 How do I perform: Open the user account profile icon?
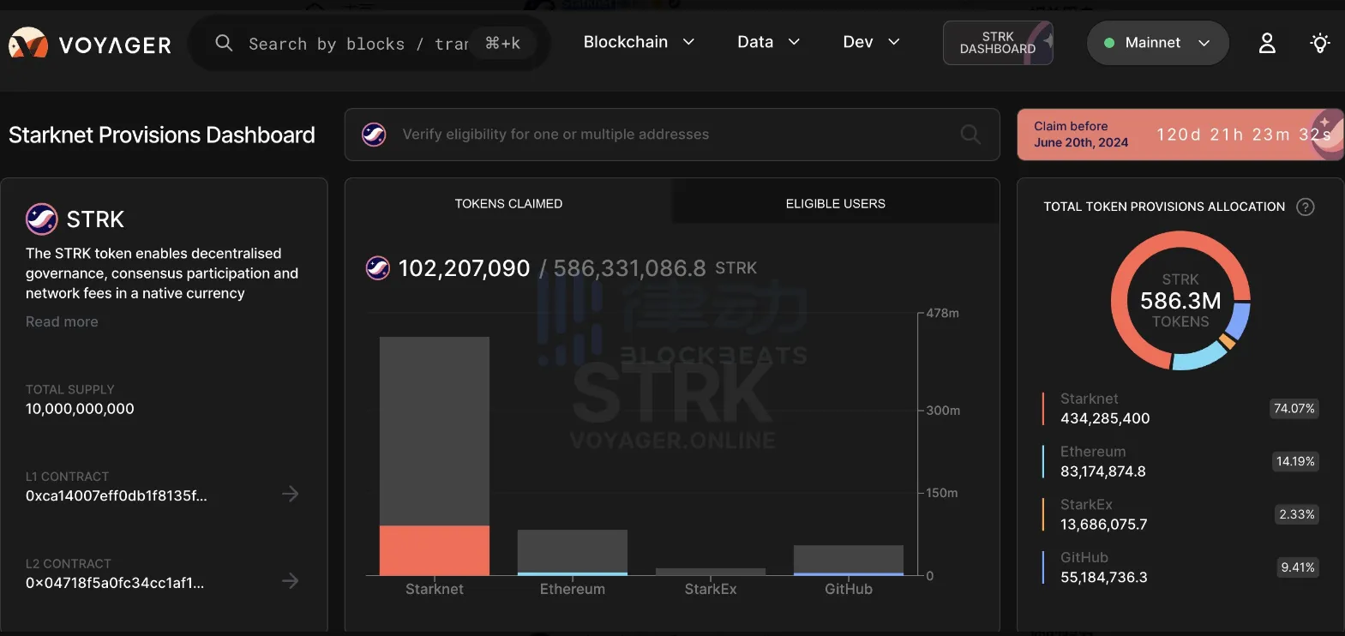click(x=1267, y=43)
